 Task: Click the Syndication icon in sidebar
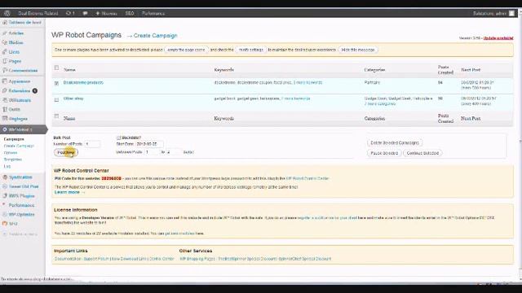5,177
